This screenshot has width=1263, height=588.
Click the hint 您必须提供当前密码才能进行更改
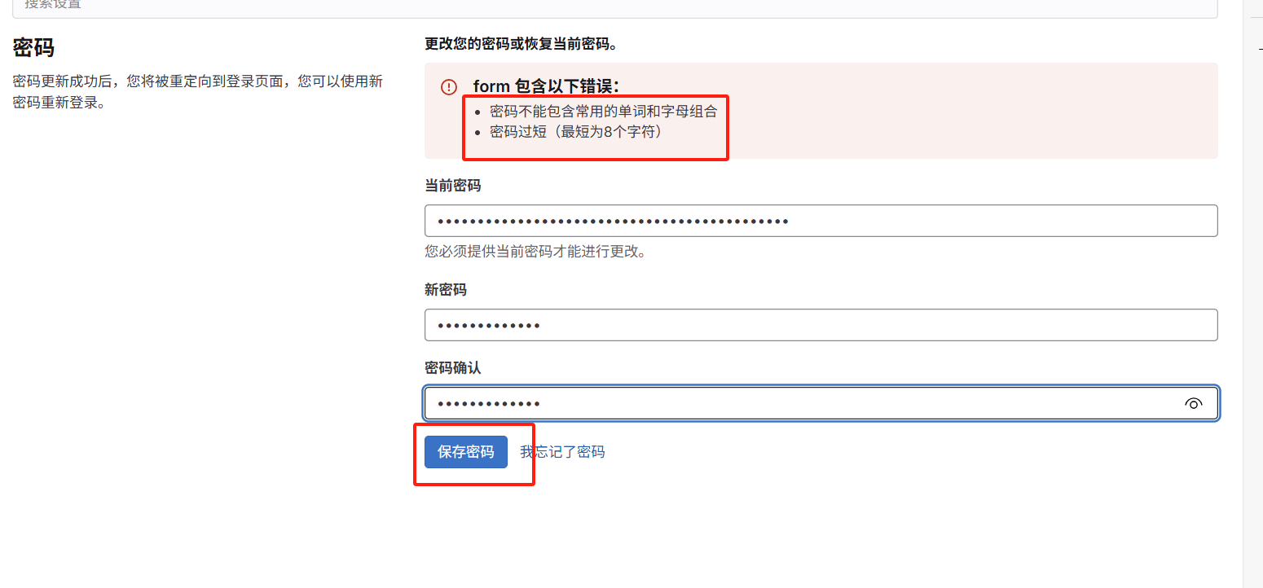(x=536, y=252)
